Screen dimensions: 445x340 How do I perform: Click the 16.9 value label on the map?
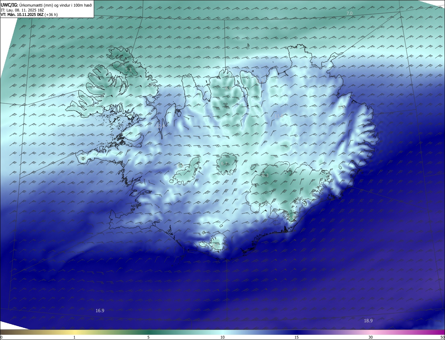[x=100, y=310]
